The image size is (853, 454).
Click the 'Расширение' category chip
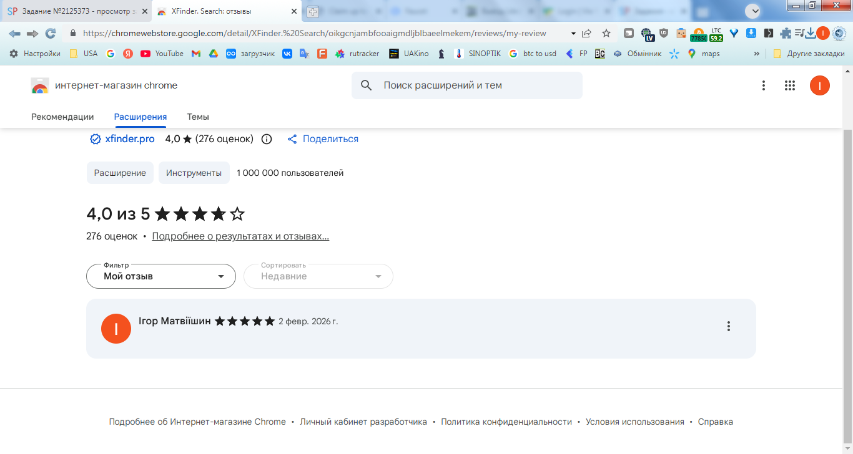pyautogui.click(x=120, y=173)
